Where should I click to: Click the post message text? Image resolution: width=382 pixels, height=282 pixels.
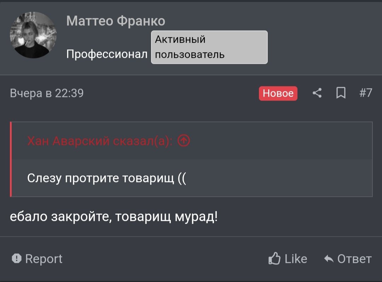pos(114,216)
